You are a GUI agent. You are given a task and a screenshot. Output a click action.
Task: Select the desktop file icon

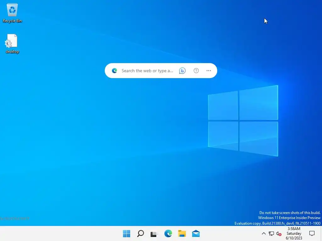[x=12, y=43]
